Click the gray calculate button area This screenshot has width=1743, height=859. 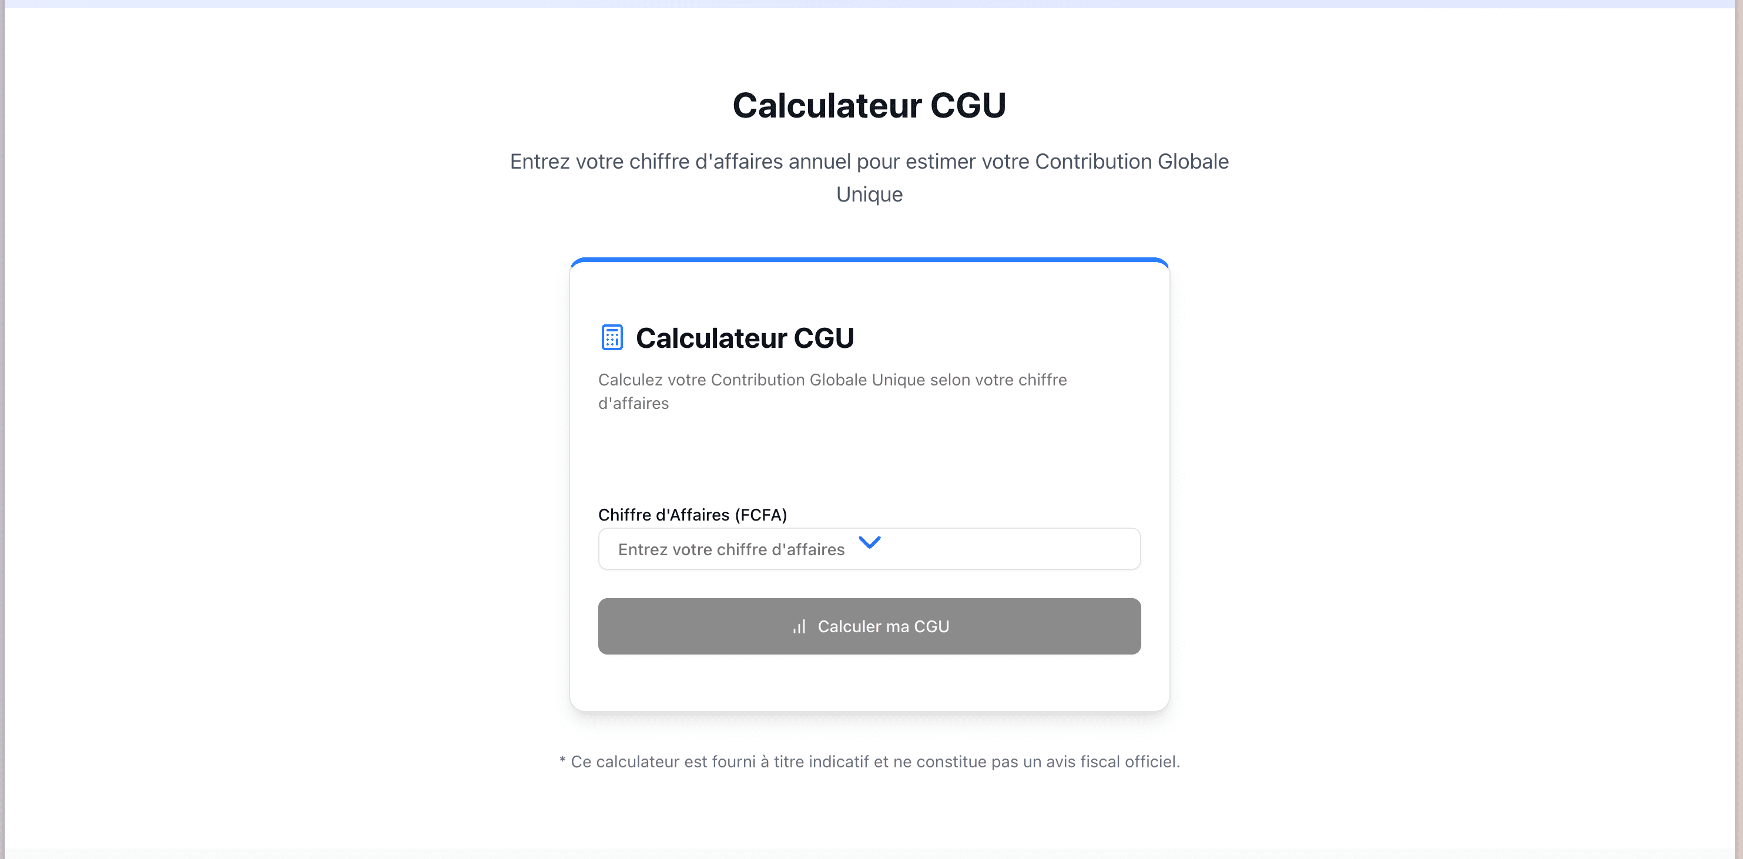870,626
